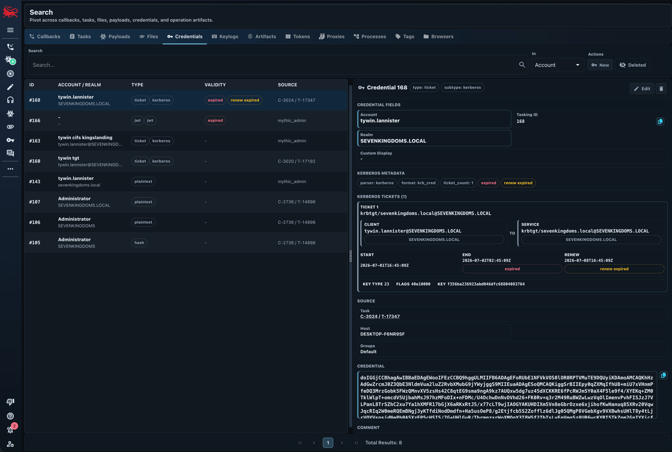The height and width of the screenshot is (452, 672).
Task: Open task link T-17347
Action: pos(390,316)
